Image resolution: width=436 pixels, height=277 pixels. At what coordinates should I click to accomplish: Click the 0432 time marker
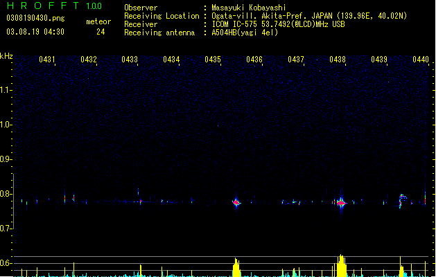[x=89, y=60]
